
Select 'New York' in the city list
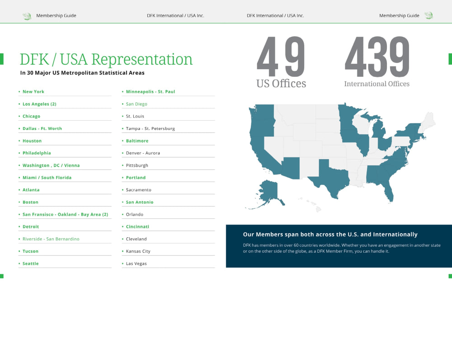coord(33,92)
